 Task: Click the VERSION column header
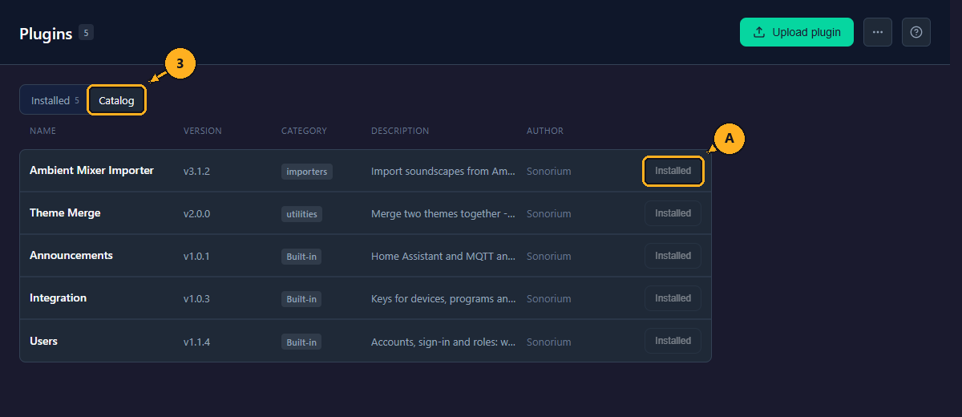click(x=203, y=131)
